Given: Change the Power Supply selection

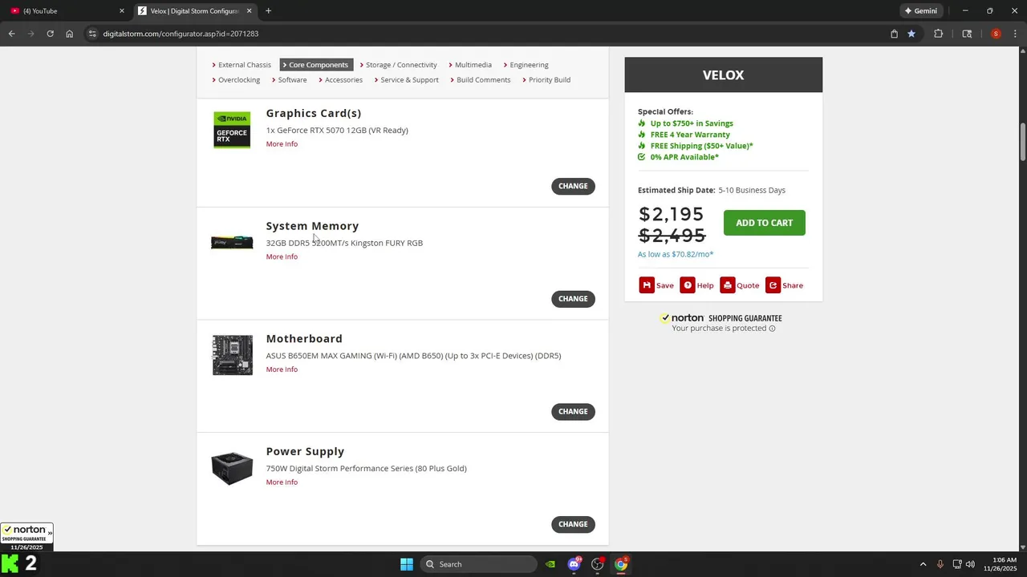Looking at the screenshot, I should (573, 524).
